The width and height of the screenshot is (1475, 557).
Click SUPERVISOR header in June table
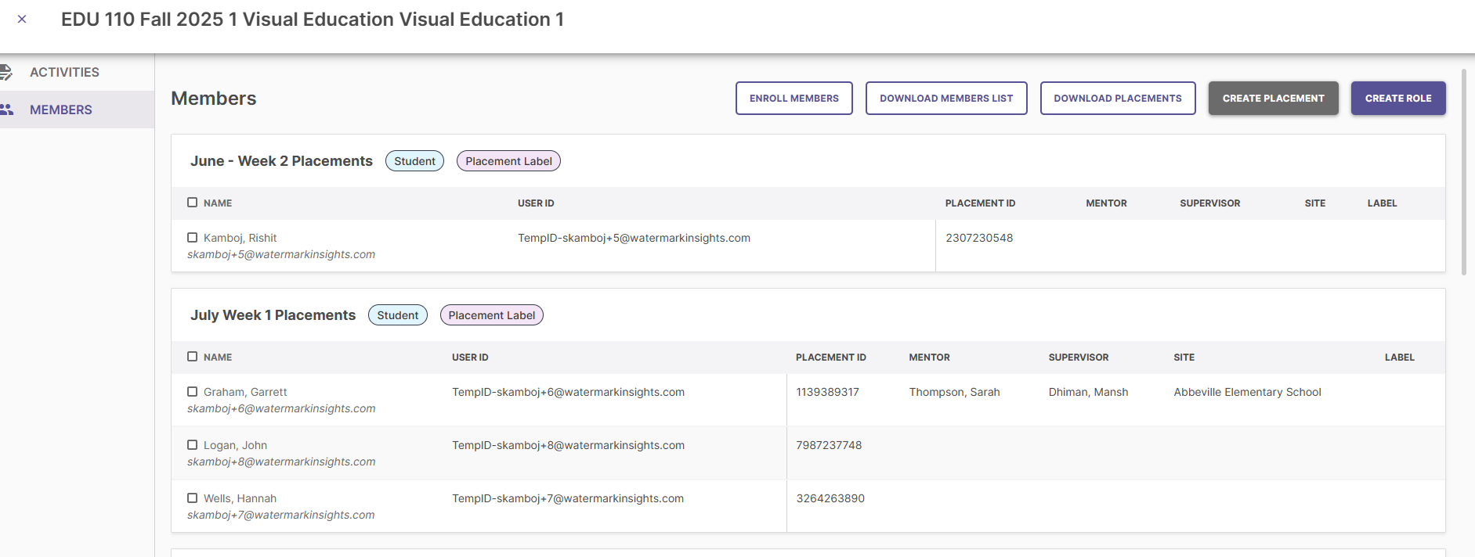point(1209,203)
